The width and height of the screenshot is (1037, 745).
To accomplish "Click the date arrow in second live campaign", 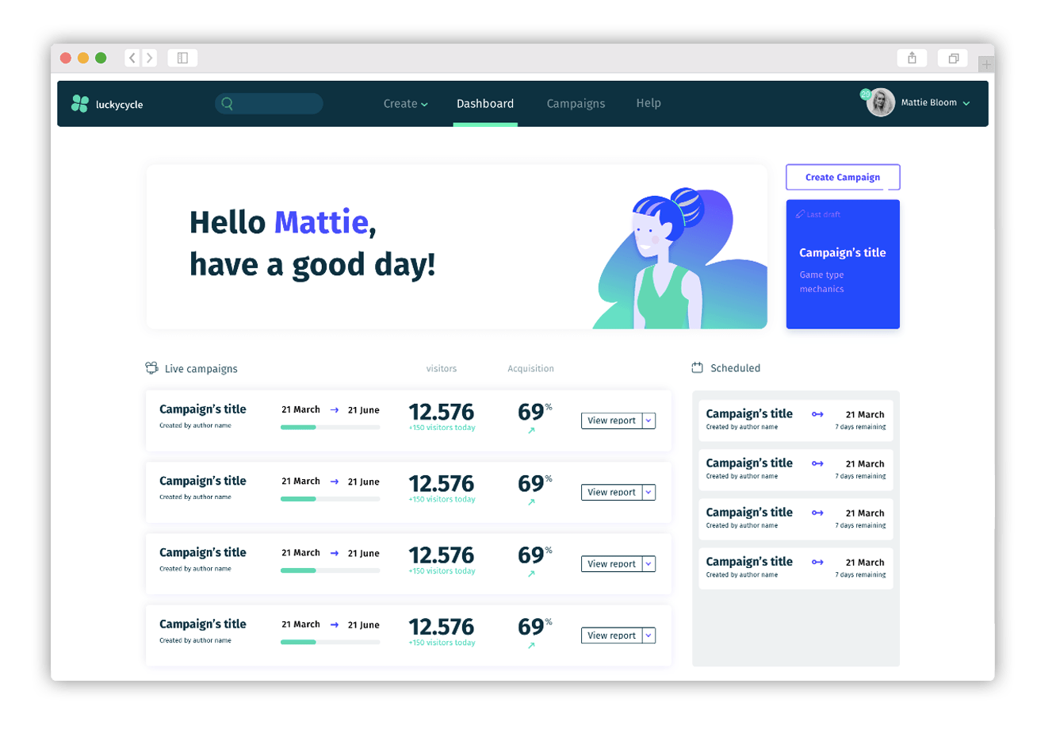I will pyautogui.click(x=335, y=482).
